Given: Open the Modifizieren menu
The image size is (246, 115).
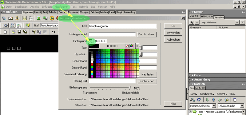Looking at the screenshot, I should [x=61, y=7].
